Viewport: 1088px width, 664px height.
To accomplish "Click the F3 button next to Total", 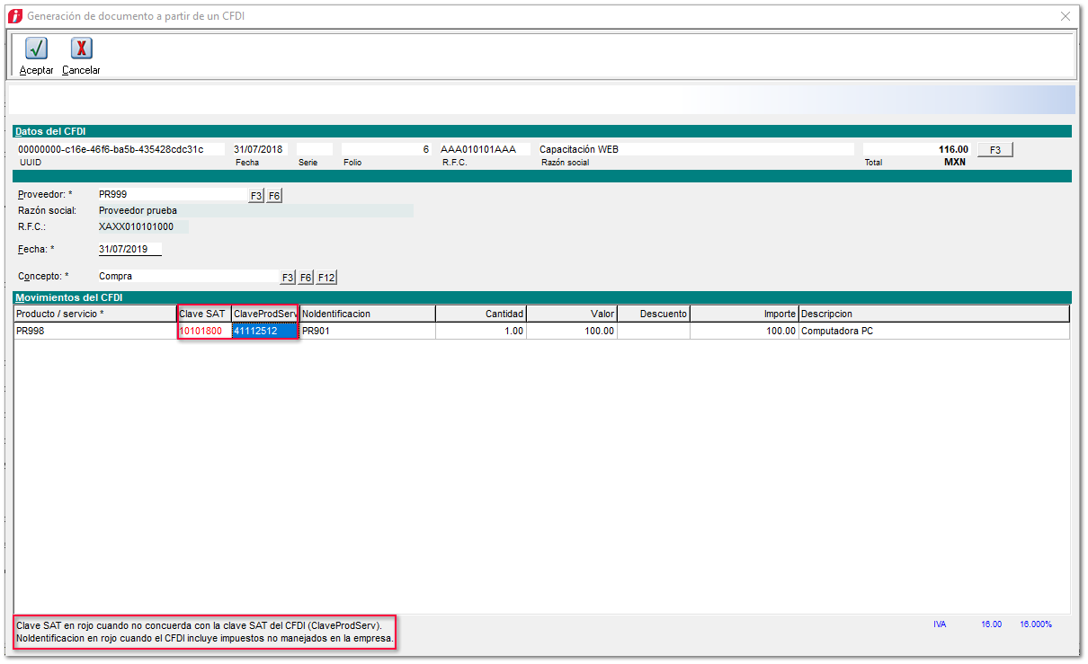I will pos(995,150).
